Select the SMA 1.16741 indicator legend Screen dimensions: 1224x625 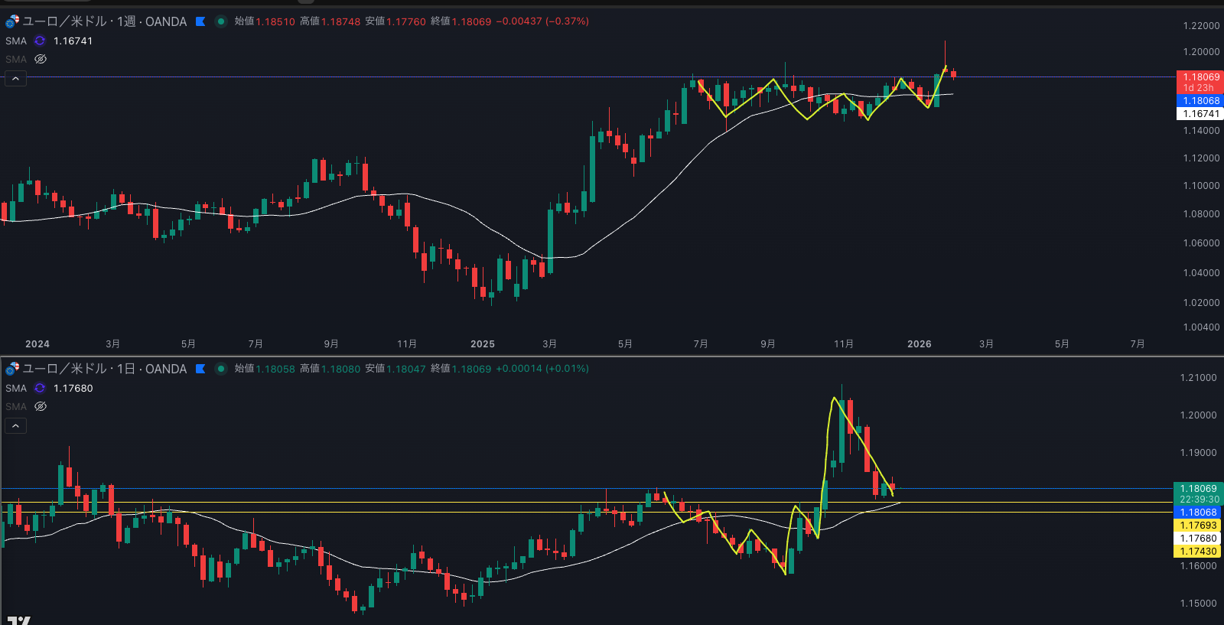[49, 41]
